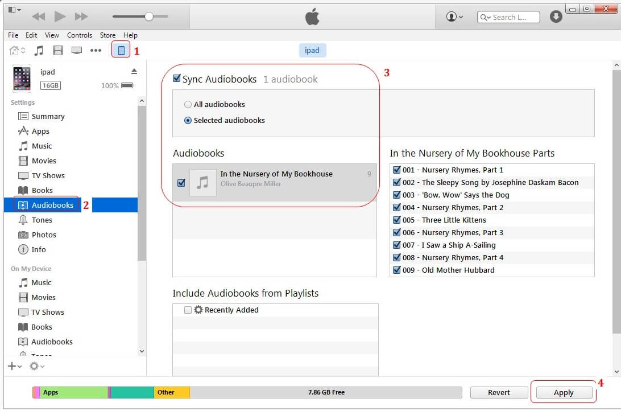Select Selected audiobooks radio button

point(188,121)
